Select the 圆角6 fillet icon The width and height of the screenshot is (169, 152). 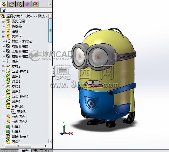pos(8,101)
